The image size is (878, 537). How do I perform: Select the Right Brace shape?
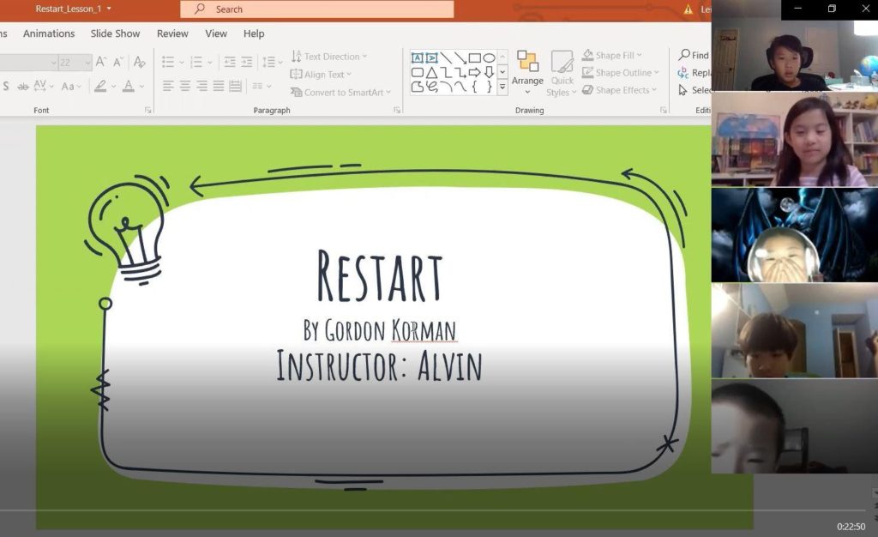[489, 87]
